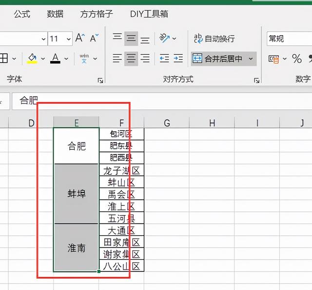This screenshot has height=290, width=312.
Task: Apply percent style
Action: (x=297, y=59)
